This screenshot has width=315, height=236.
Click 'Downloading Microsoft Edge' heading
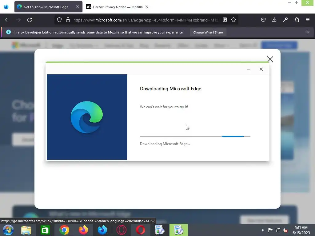tap(170, 89)
